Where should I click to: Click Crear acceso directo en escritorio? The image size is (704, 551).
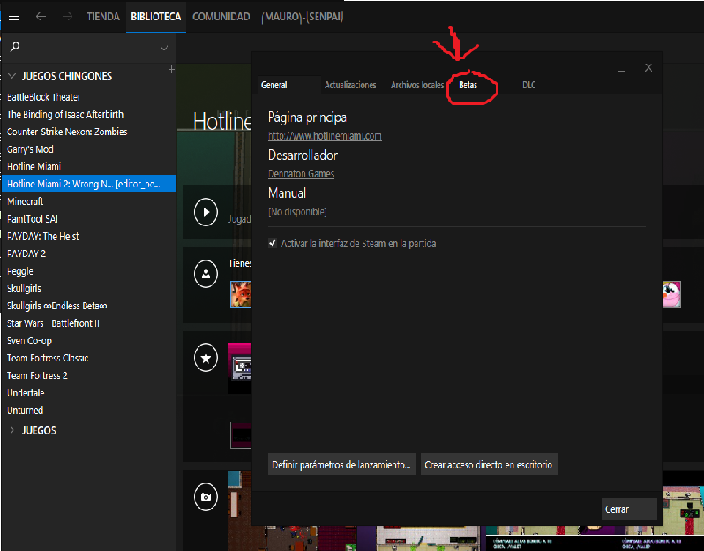click(489, 464)
